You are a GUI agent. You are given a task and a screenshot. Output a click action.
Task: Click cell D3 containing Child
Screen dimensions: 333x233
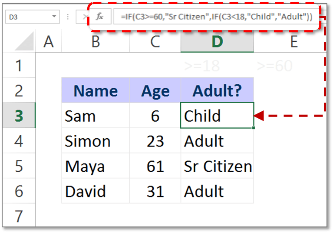click(x=217, y=115)
